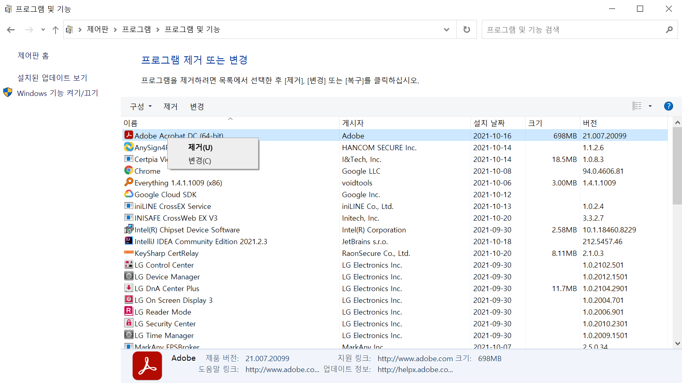
Task: Click the 제거 toolbar button
Action: click(x=171, y=106)
